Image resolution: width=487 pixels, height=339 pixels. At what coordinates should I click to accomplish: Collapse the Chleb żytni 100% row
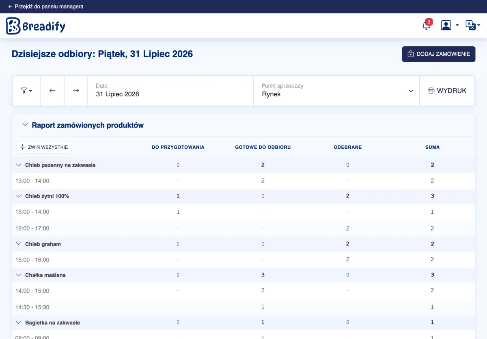click(18, 196)
